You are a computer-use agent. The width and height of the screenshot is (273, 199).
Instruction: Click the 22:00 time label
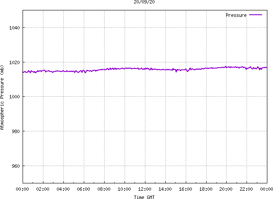tap(246, 189)
